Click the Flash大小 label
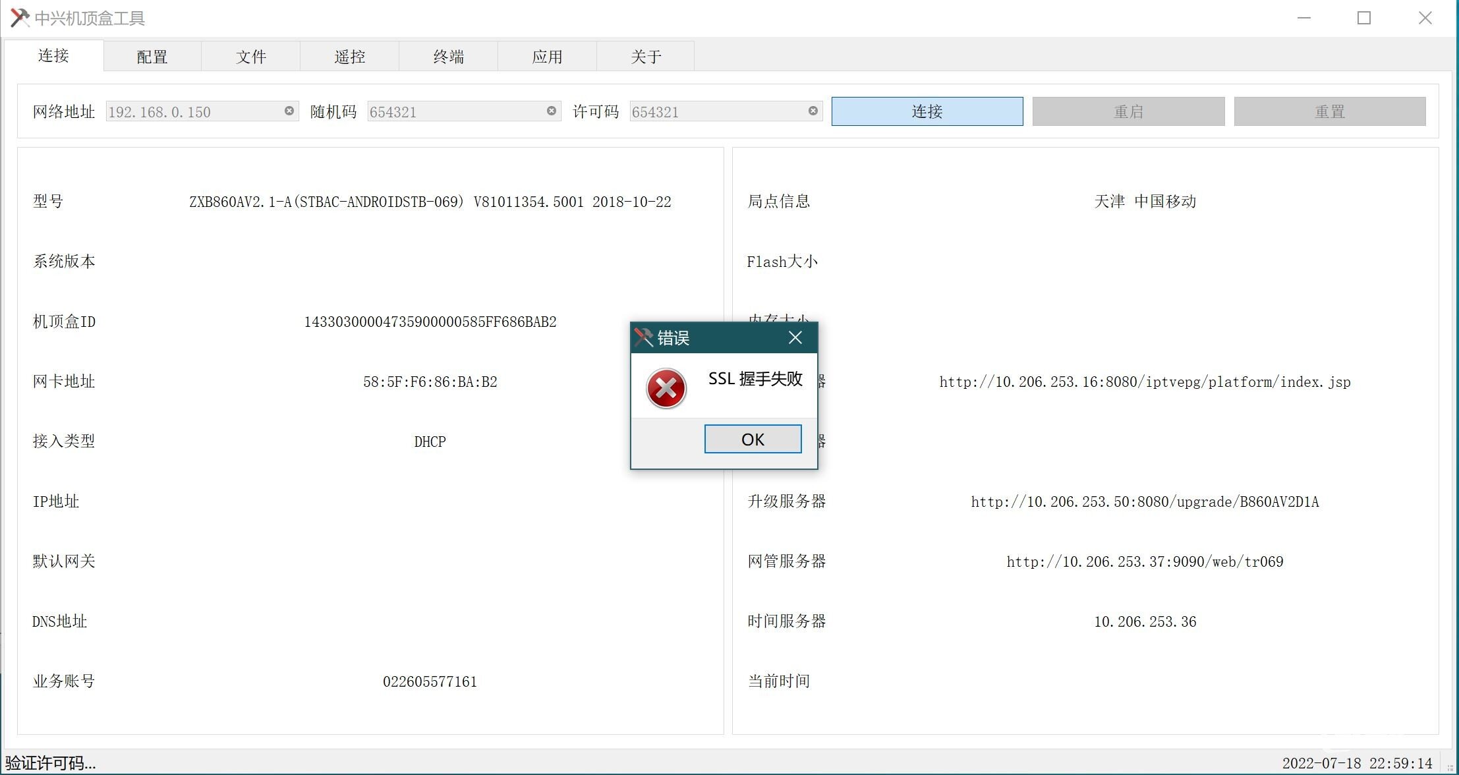Viewport: 1459px width, 775px height. pyautogui.click(x=782, y=262)
